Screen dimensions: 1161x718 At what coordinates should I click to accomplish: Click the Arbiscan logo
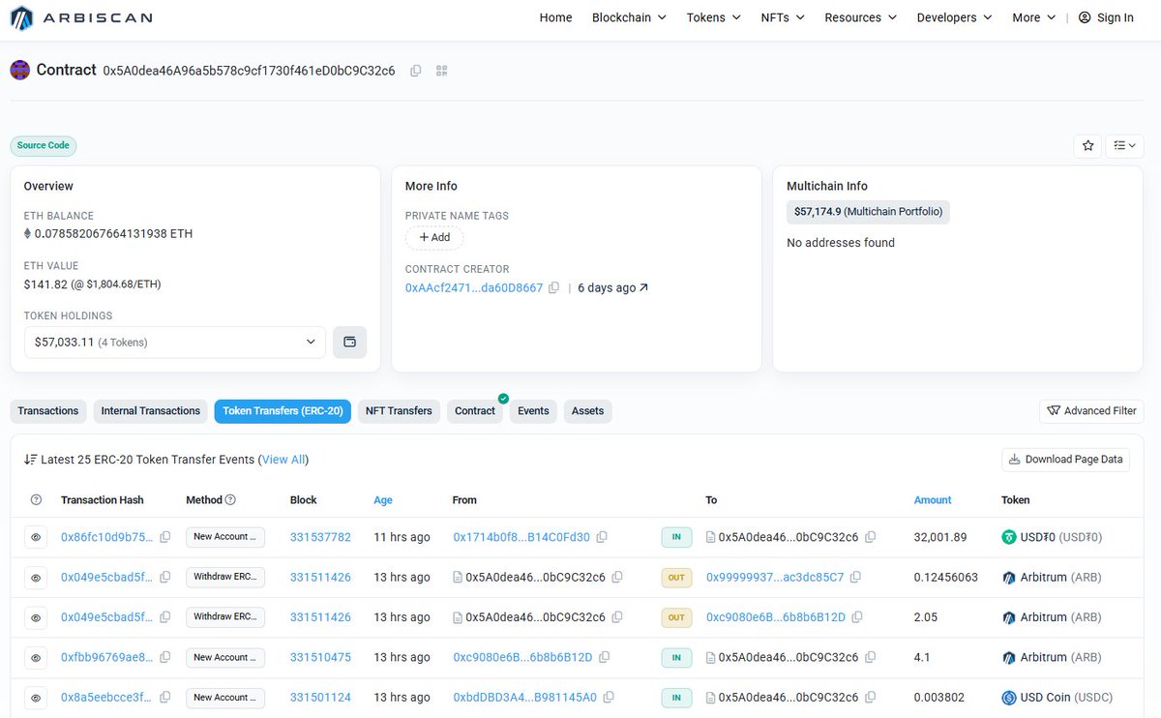point(81,17)
